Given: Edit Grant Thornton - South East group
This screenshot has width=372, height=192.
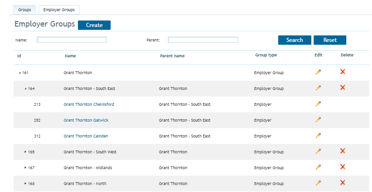Looking at the screenshot, I should (x=318, y=88).
